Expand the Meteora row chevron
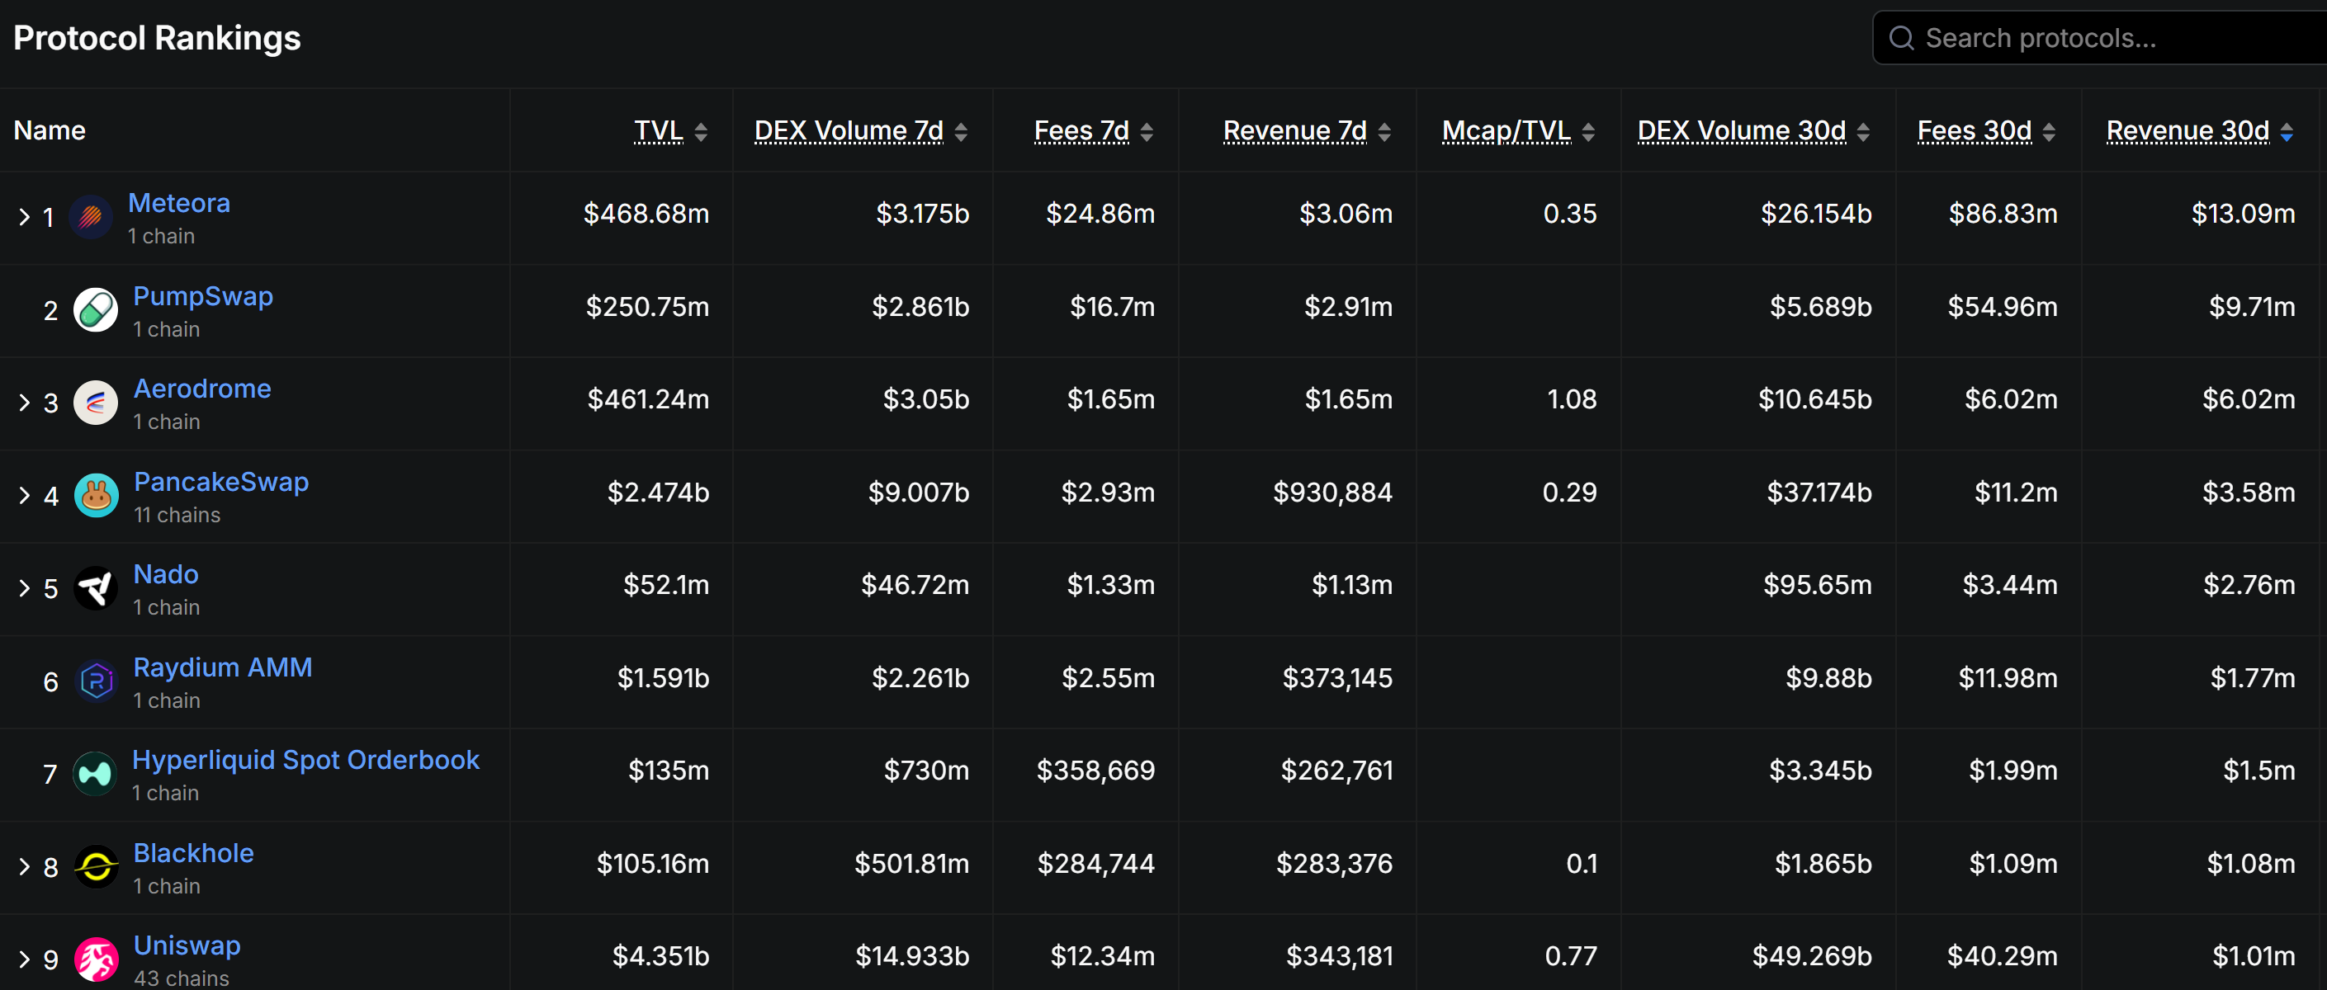Image resolution: width=2327 pixels, height=990 pixels. pyautogui.click(x=25, y=217)
